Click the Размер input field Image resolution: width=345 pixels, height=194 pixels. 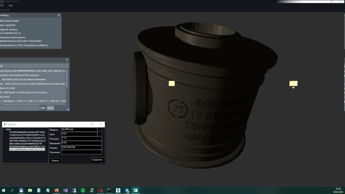point(81,147)
